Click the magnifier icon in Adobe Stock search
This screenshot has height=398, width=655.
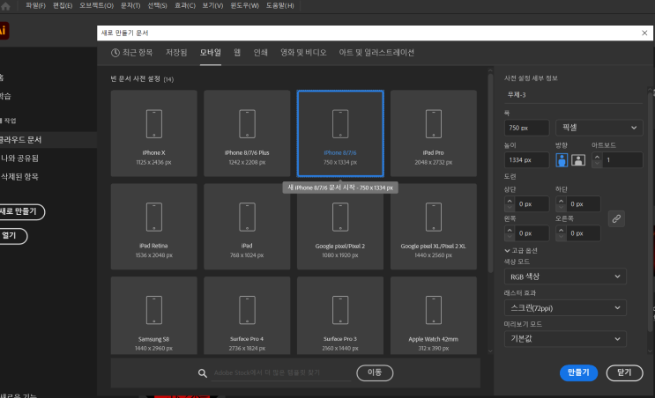click(203, 373)
